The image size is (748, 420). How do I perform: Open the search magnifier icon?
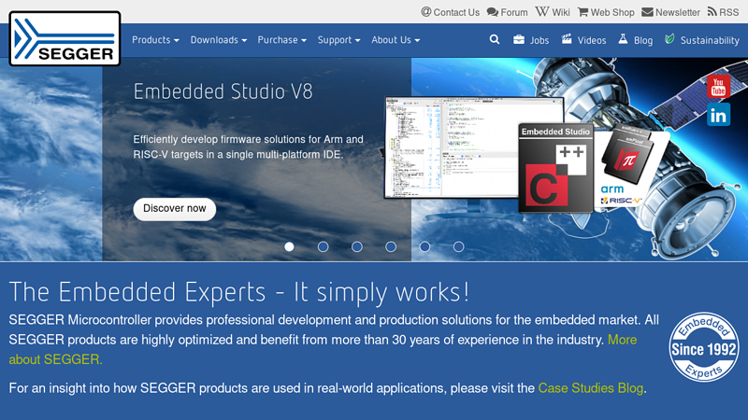click(x=495, y=39)
